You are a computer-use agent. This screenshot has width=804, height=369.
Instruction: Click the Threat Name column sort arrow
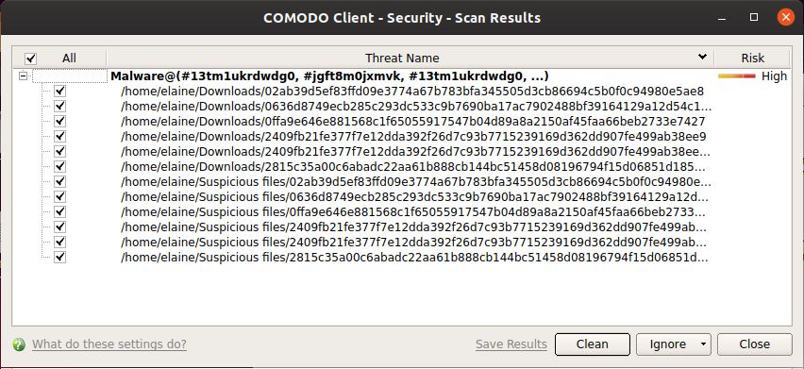702,57
